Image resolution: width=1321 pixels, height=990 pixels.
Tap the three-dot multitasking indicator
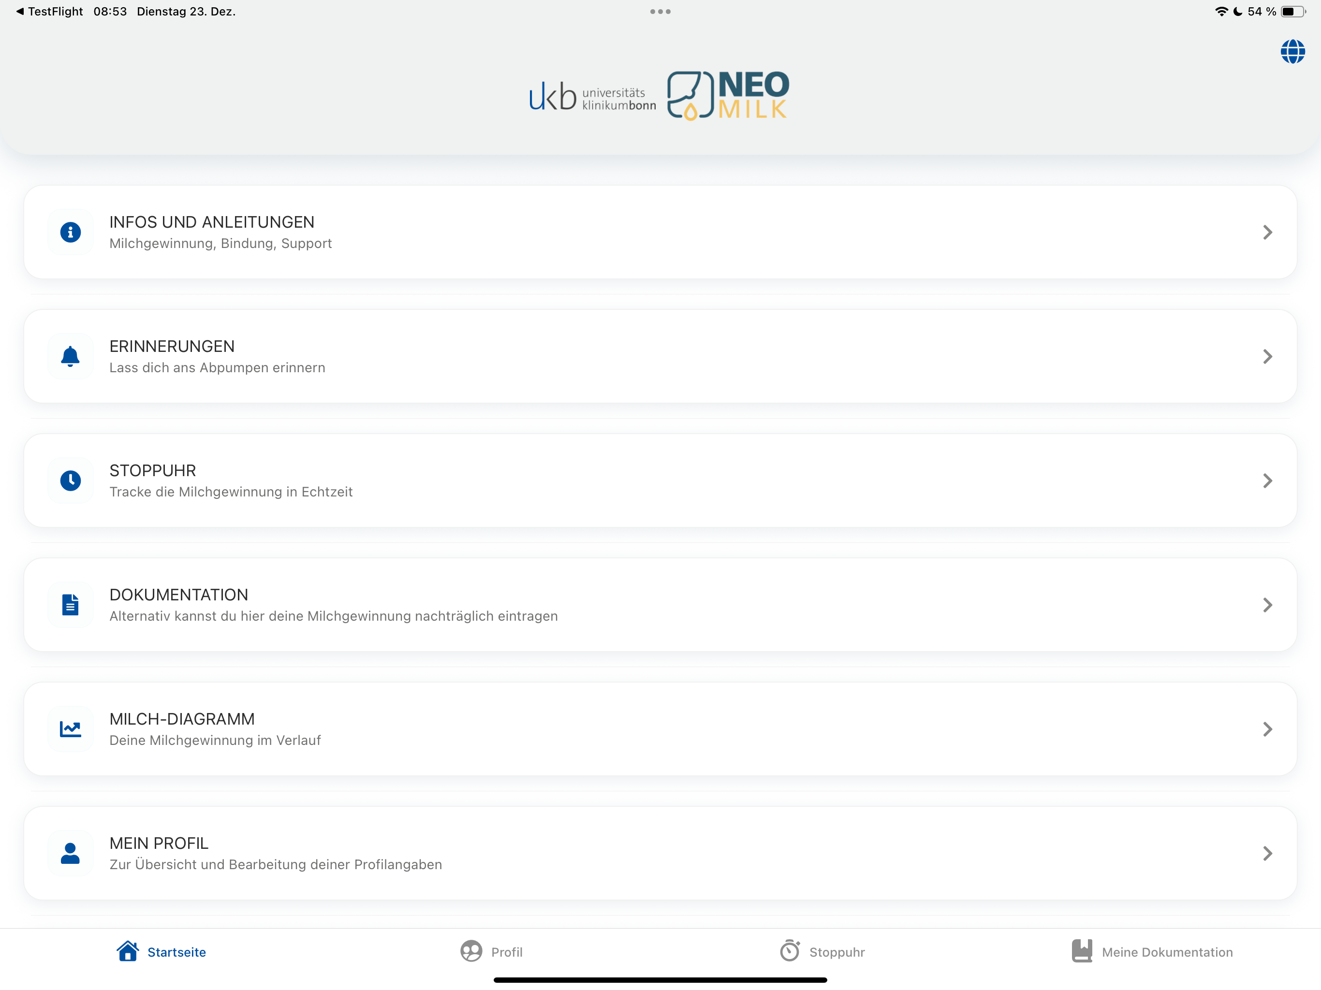click(660, 11)
